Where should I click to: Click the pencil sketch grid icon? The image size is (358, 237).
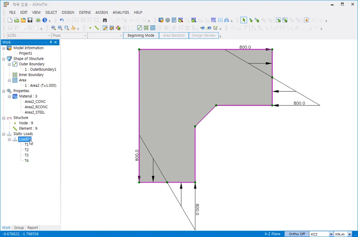pos(105,28)
